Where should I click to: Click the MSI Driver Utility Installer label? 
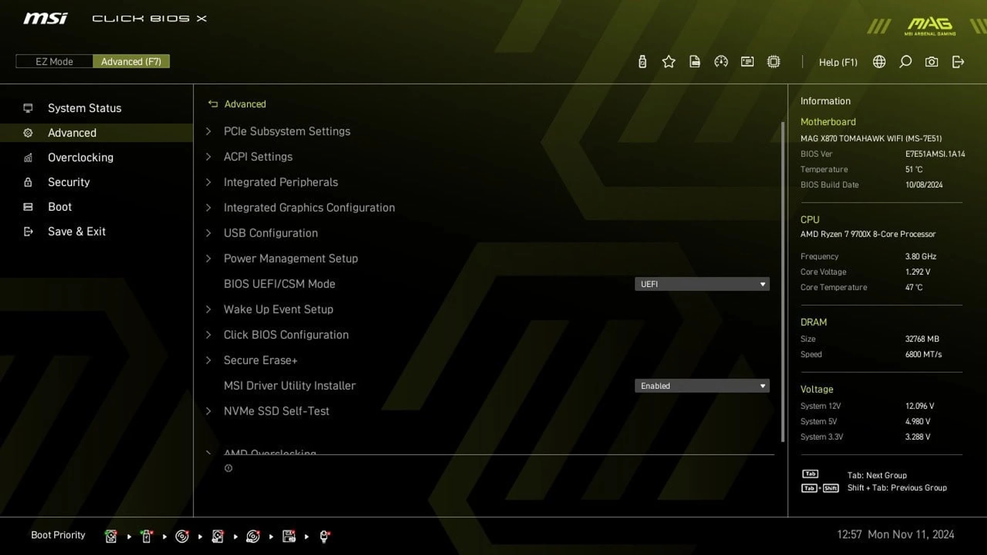click(x=289, y=385)
